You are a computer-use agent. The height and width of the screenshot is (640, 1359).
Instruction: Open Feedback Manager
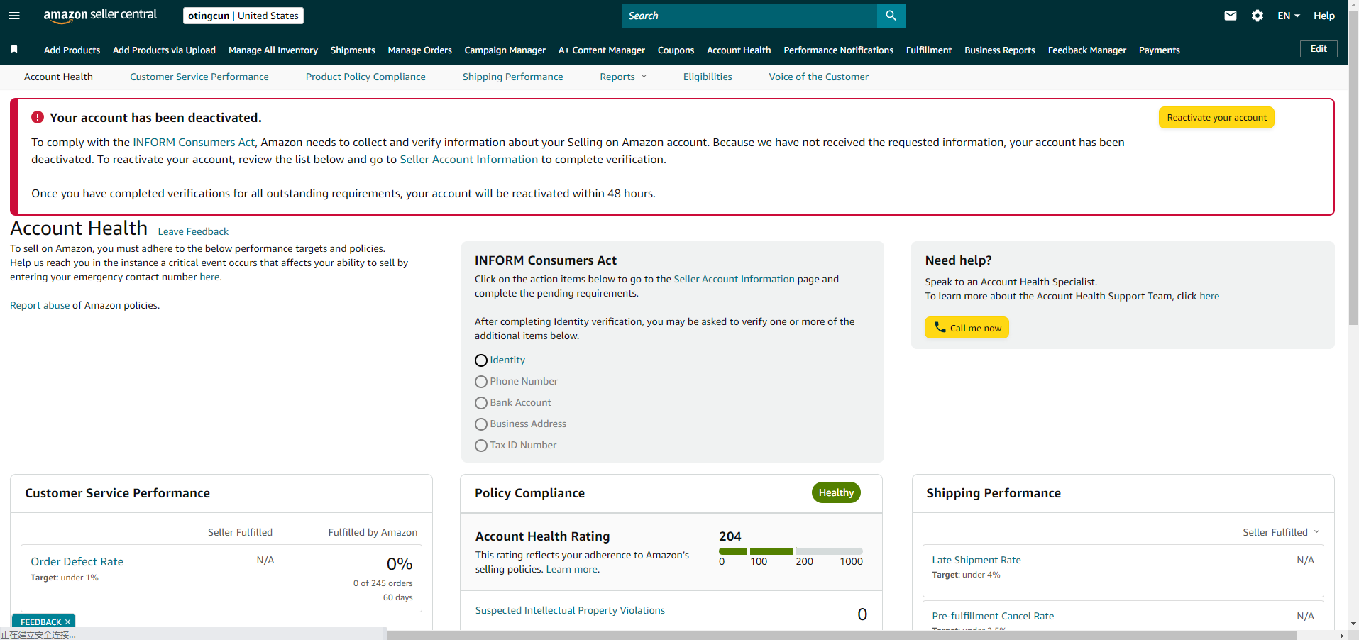[x=1086, y=50]
